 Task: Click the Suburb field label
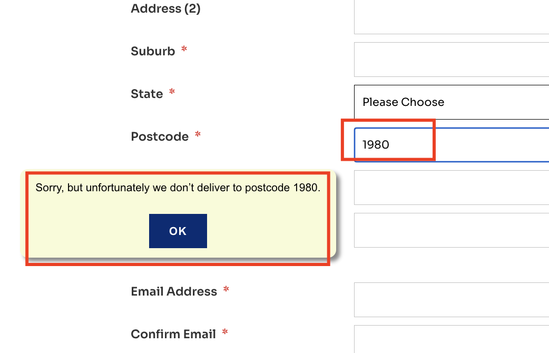pos(153,51)
